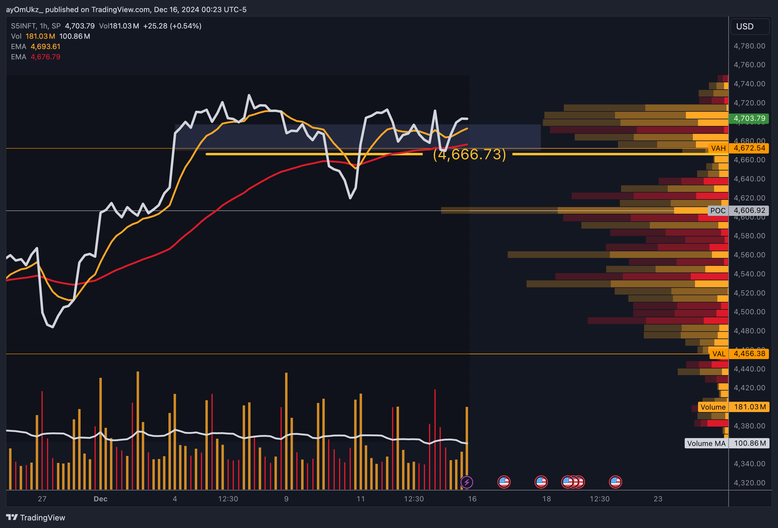
Task: Click the 4,672.54 VAH price value
Action: tap(749, 148)
